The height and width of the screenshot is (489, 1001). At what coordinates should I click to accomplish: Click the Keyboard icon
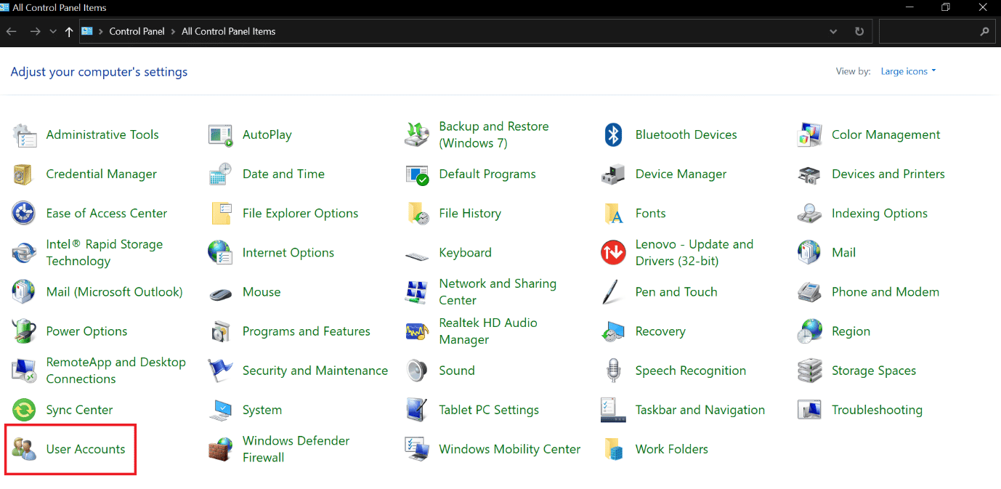pyautogui.click(x=417, y=256)
